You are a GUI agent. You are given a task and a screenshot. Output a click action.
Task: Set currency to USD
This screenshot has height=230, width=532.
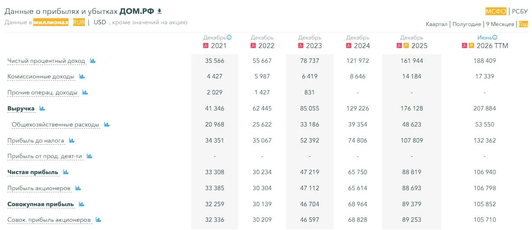[100, 22]
